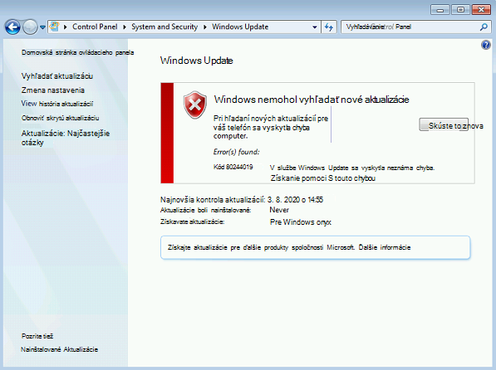496x370 pixels.
Task: Open the address bar history dropdown
Action: [314, 27]
